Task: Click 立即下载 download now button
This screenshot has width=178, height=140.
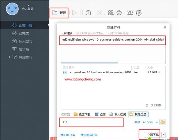Action: pos(153,135)
